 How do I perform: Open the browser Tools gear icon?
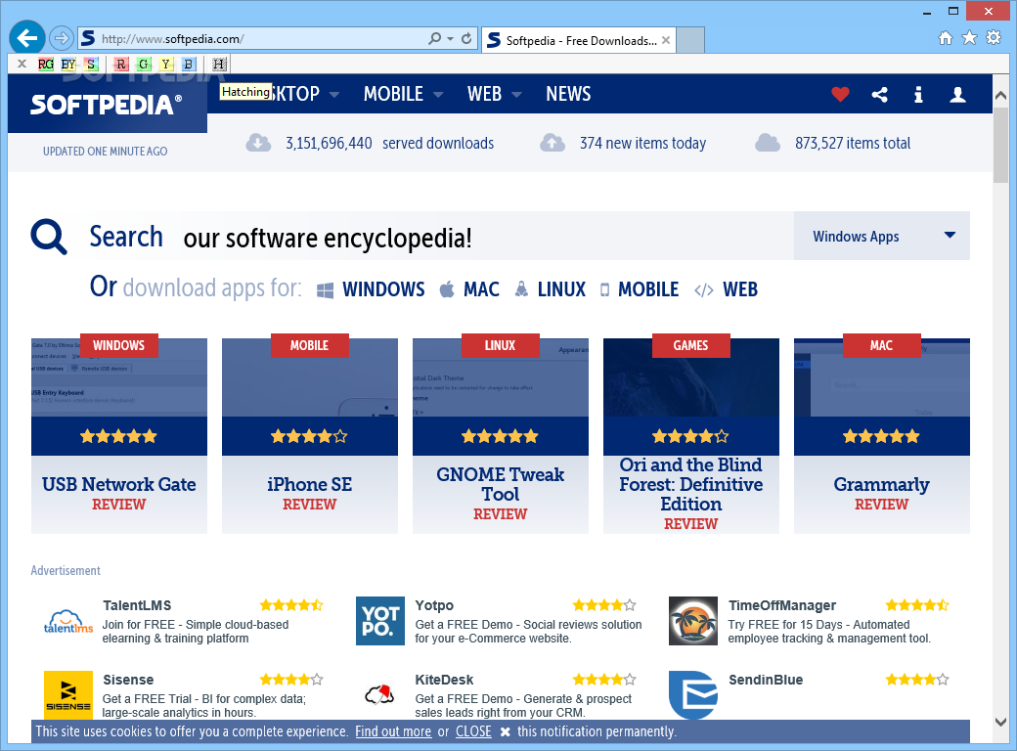click(994, 37)
